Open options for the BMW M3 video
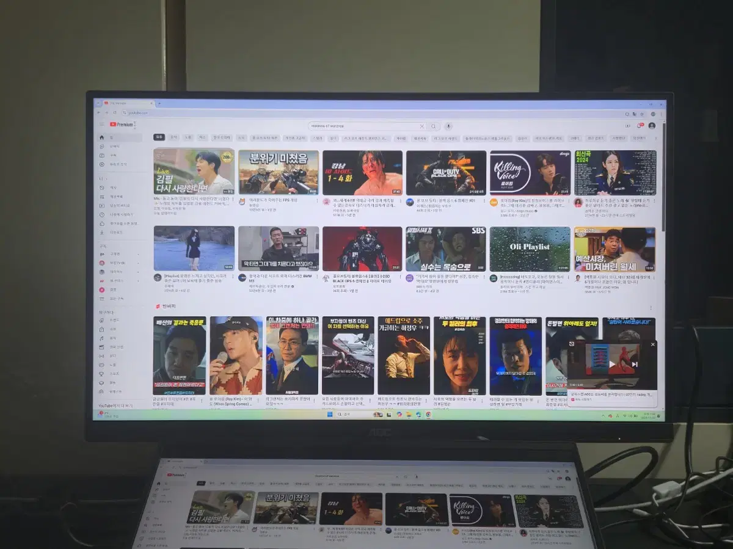 318,277
